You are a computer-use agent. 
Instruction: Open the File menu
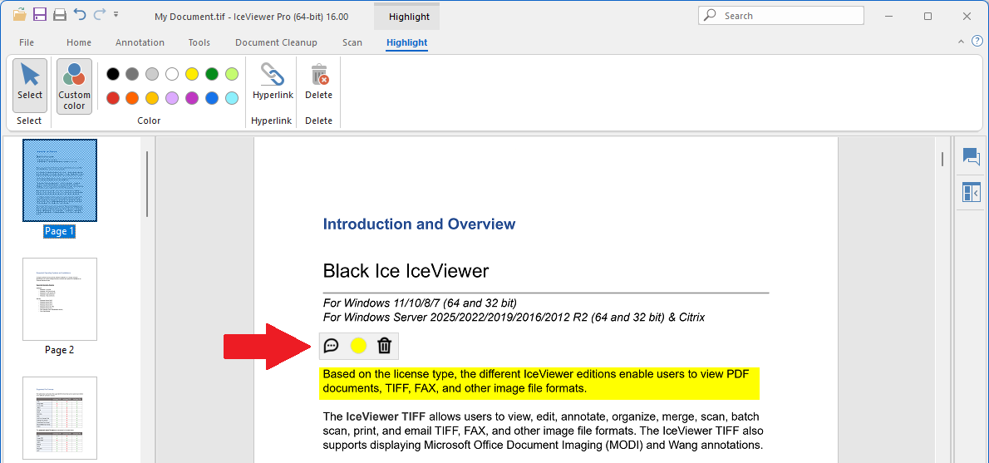27,43
